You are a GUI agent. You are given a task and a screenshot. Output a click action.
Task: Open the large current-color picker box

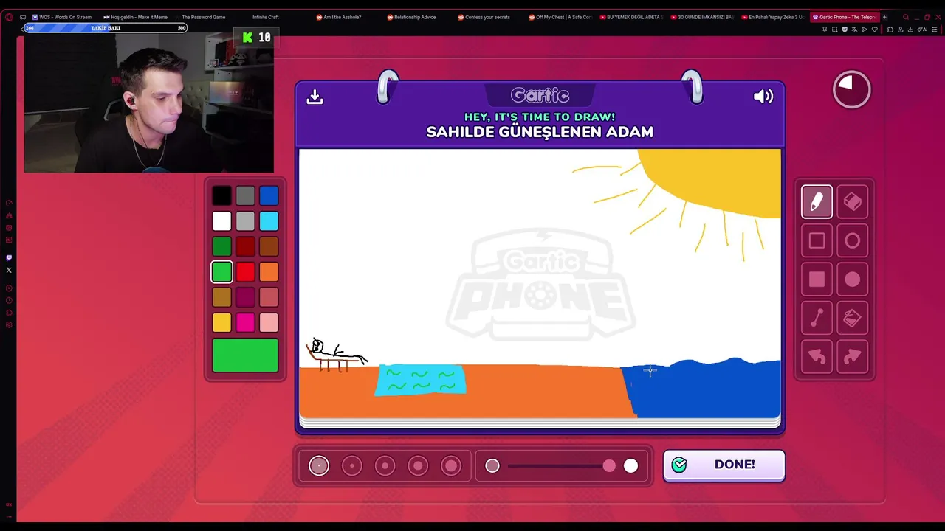pos(245,355)
